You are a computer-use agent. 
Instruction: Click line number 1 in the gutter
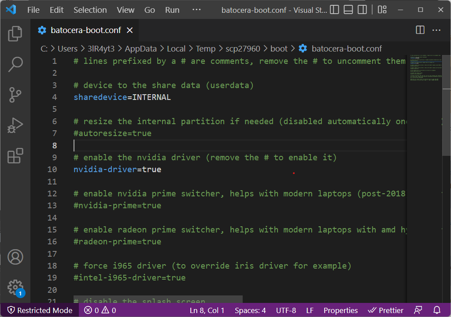click(55, 61)
